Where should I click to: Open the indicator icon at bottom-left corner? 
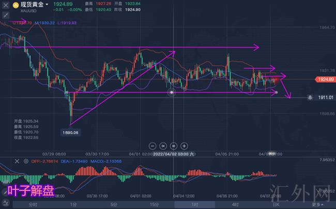tap(5, 204)
